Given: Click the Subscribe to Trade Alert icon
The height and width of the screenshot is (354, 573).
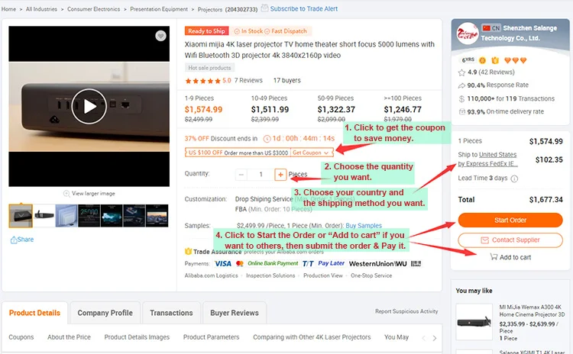Looking at the screenshot, I should click(264, 8).
